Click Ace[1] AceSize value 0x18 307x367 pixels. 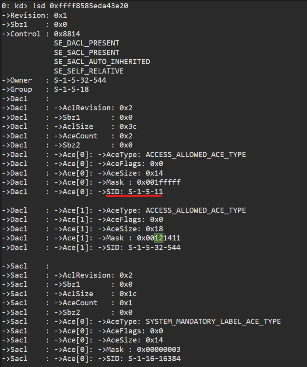coord(154,229)
